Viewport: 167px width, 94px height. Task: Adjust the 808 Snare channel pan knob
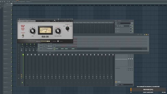pos(40,46)
